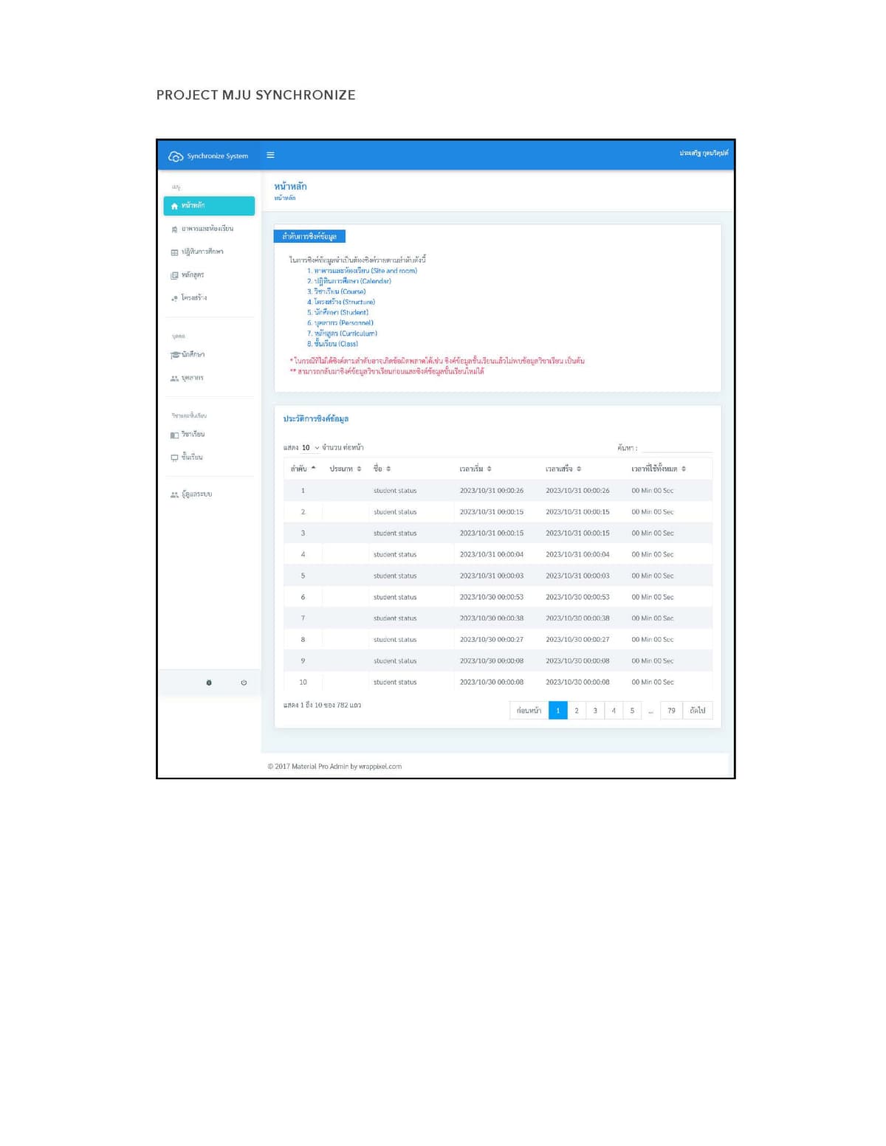Open the user name menu in the top bar
Viewport: 886px width, 1146px height.
[x=704, y=153]
